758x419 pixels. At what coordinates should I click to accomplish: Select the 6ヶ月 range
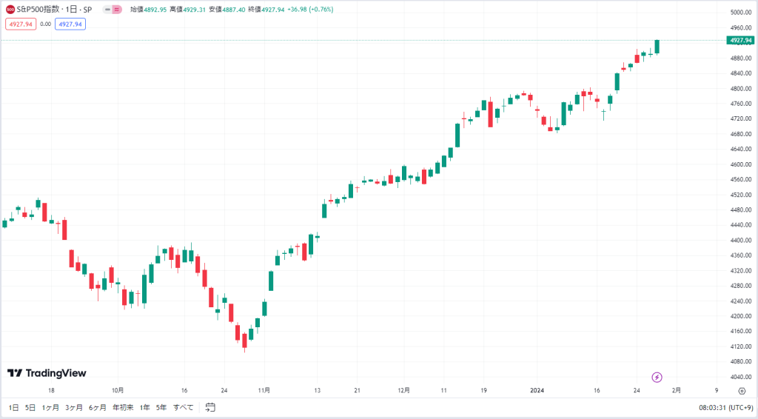click(97, 407)
